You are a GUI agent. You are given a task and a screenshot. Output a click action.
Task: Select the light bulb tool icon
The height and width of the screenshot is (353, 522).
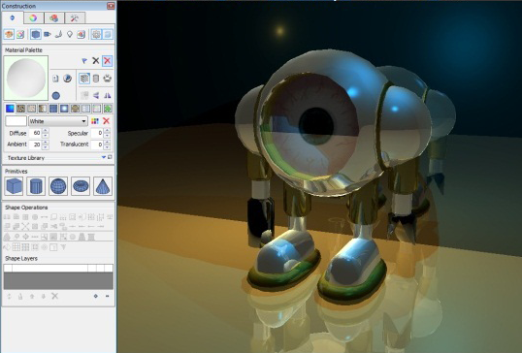[70, 34]
